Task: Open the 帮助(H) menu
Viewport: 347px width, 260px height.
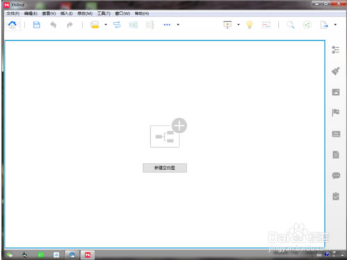Action: (x=142, y=13)
